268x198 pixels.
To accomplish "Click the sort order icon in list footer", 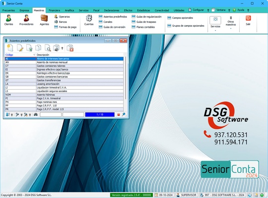I will pyautogui.click(x=7, y=115).
